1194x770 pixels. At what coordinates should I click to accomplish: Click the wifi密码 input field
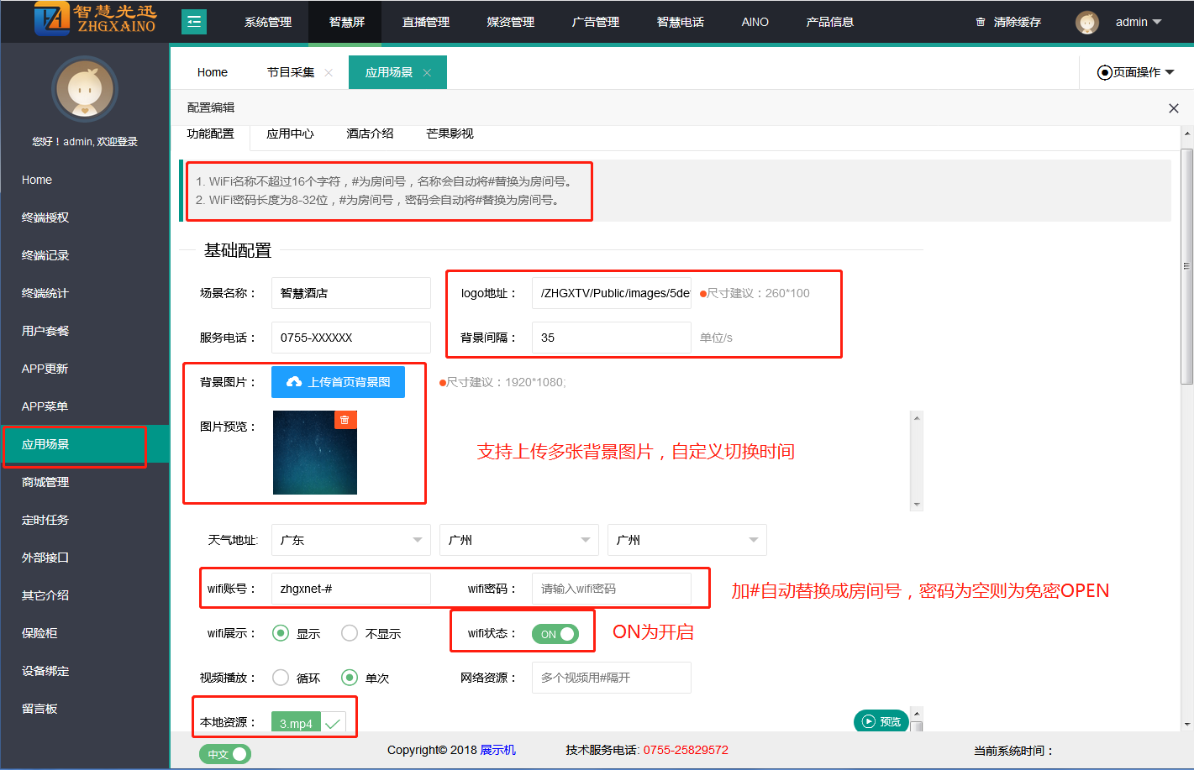611,589
